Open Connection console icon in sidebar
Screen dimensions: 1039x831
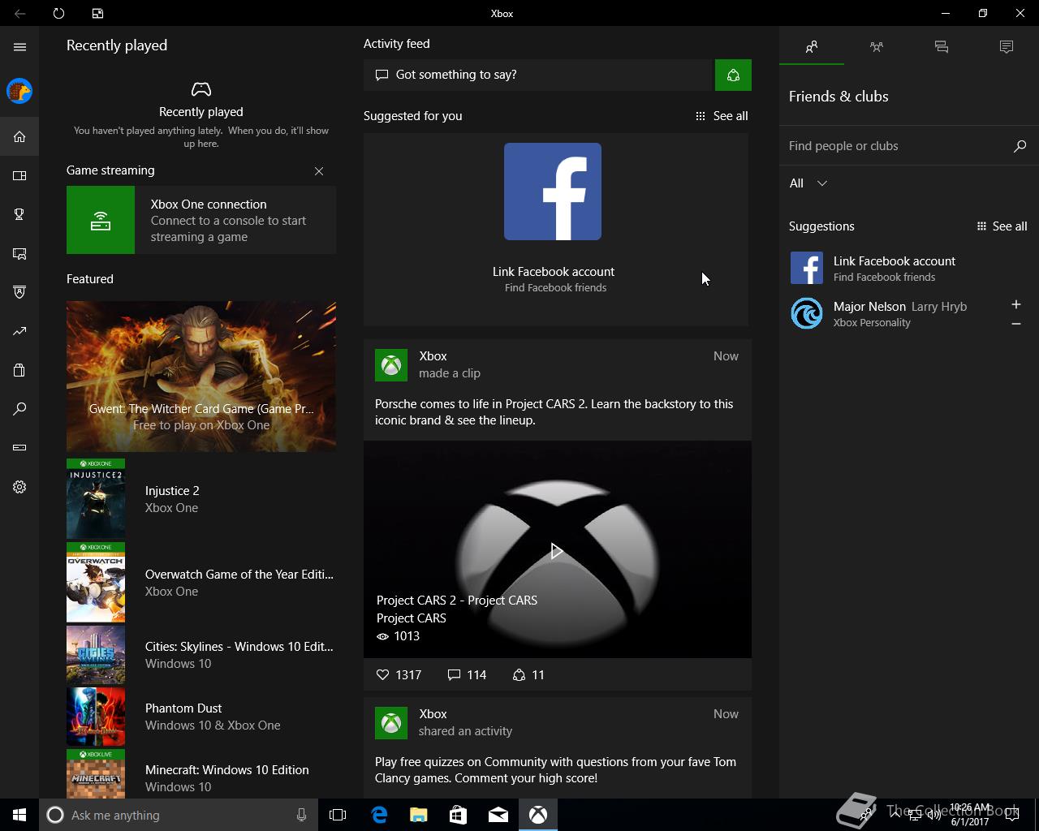pyautogui.click(x=19, y=448)
